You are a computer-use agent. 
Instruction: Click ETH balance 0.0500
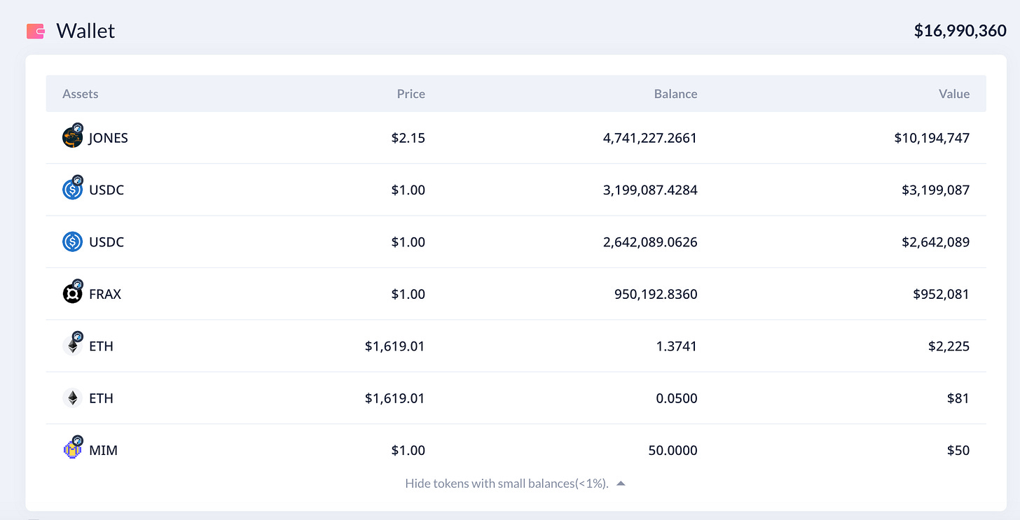click(x=677, y=398)
